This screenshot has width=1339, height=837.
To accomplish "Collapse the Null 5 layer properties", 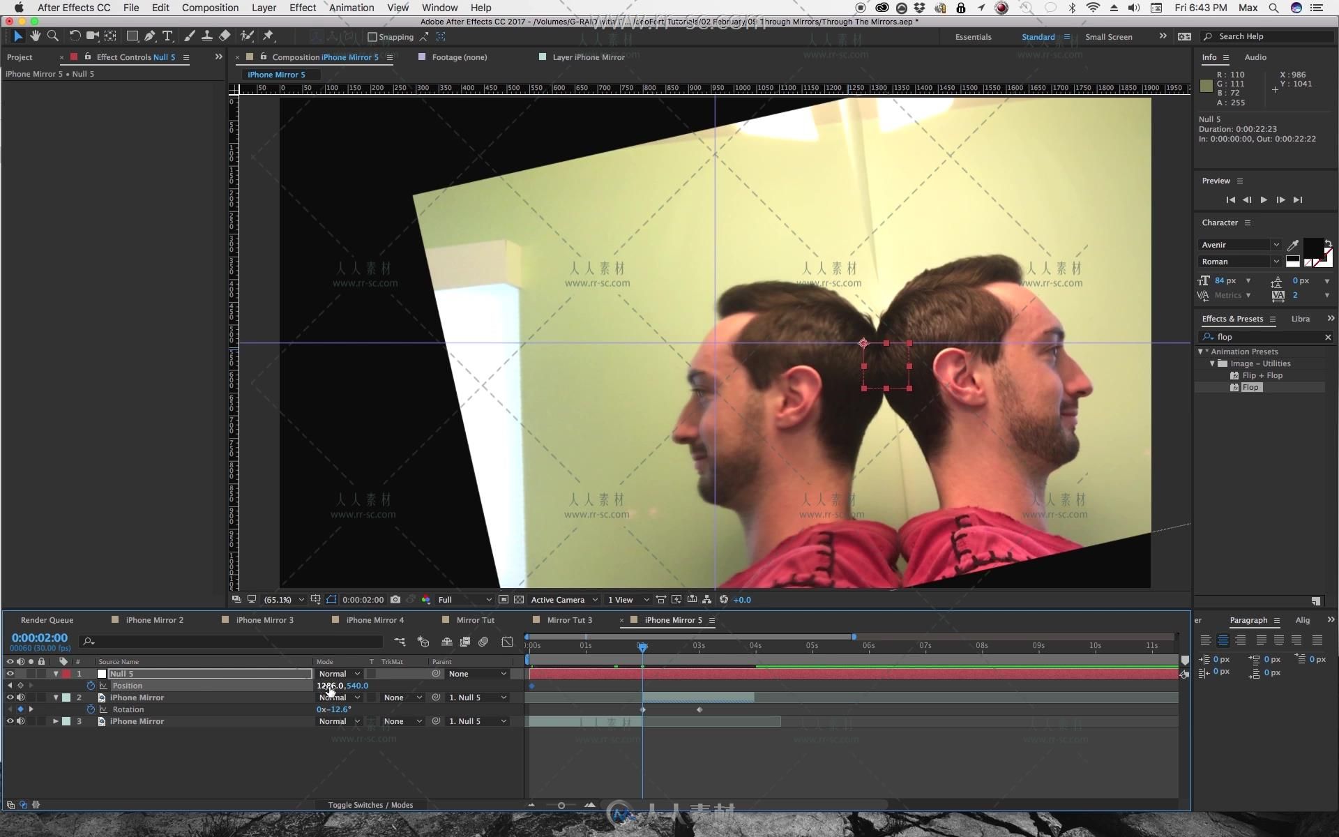I will [x=56, y=674].
